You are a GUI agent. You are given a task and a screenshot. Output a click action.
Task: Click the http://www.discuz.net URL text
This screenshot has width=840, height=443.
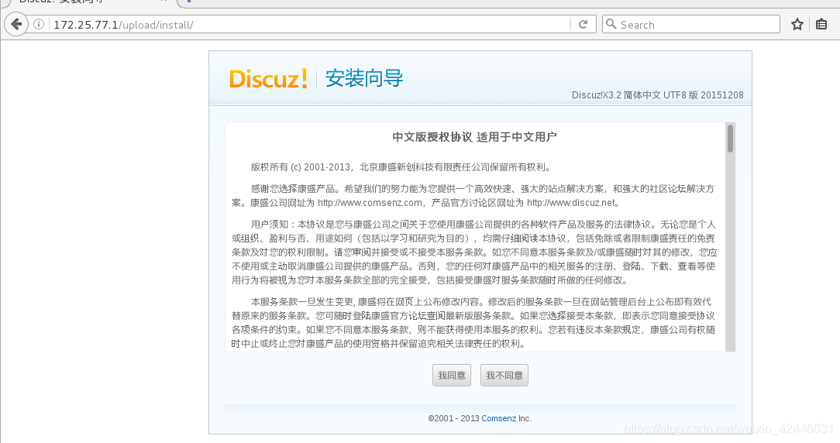click(x=571, y=203)
